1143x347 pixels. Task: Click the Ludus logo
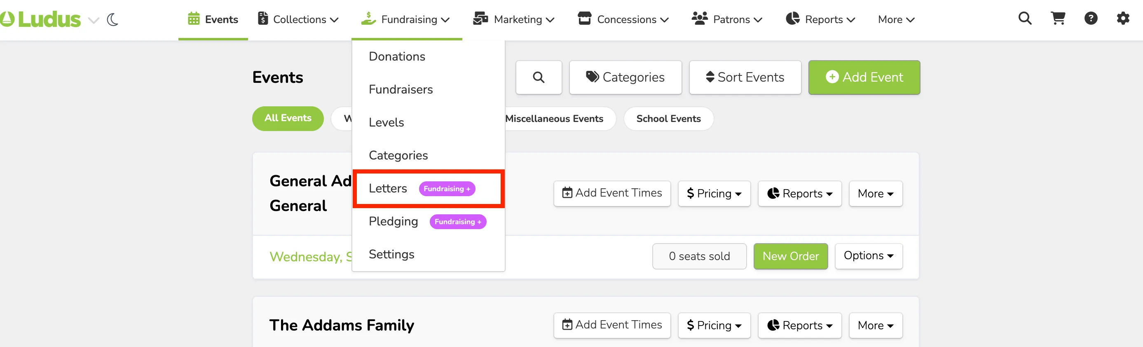click(41, 19)
